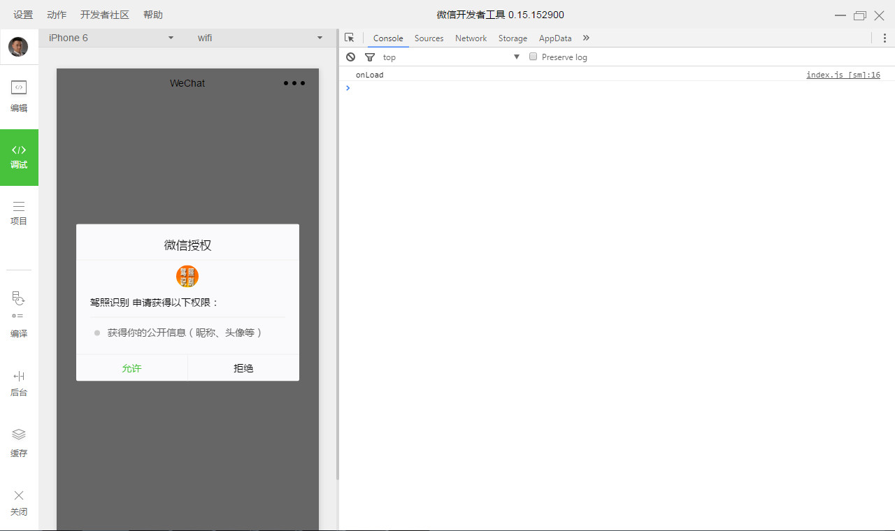Click the console input prompt line

[x=617, y=88]
